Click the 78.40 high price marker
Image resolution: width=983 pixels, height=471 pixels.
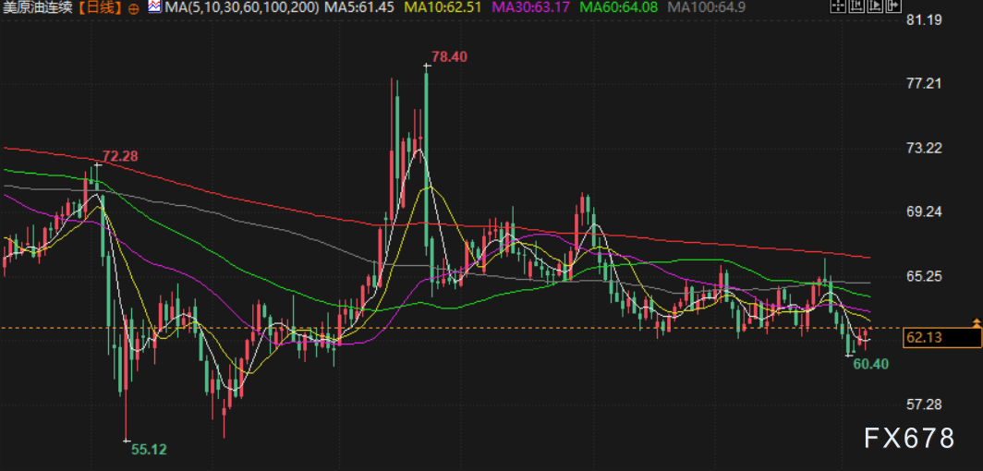point(449,56)
